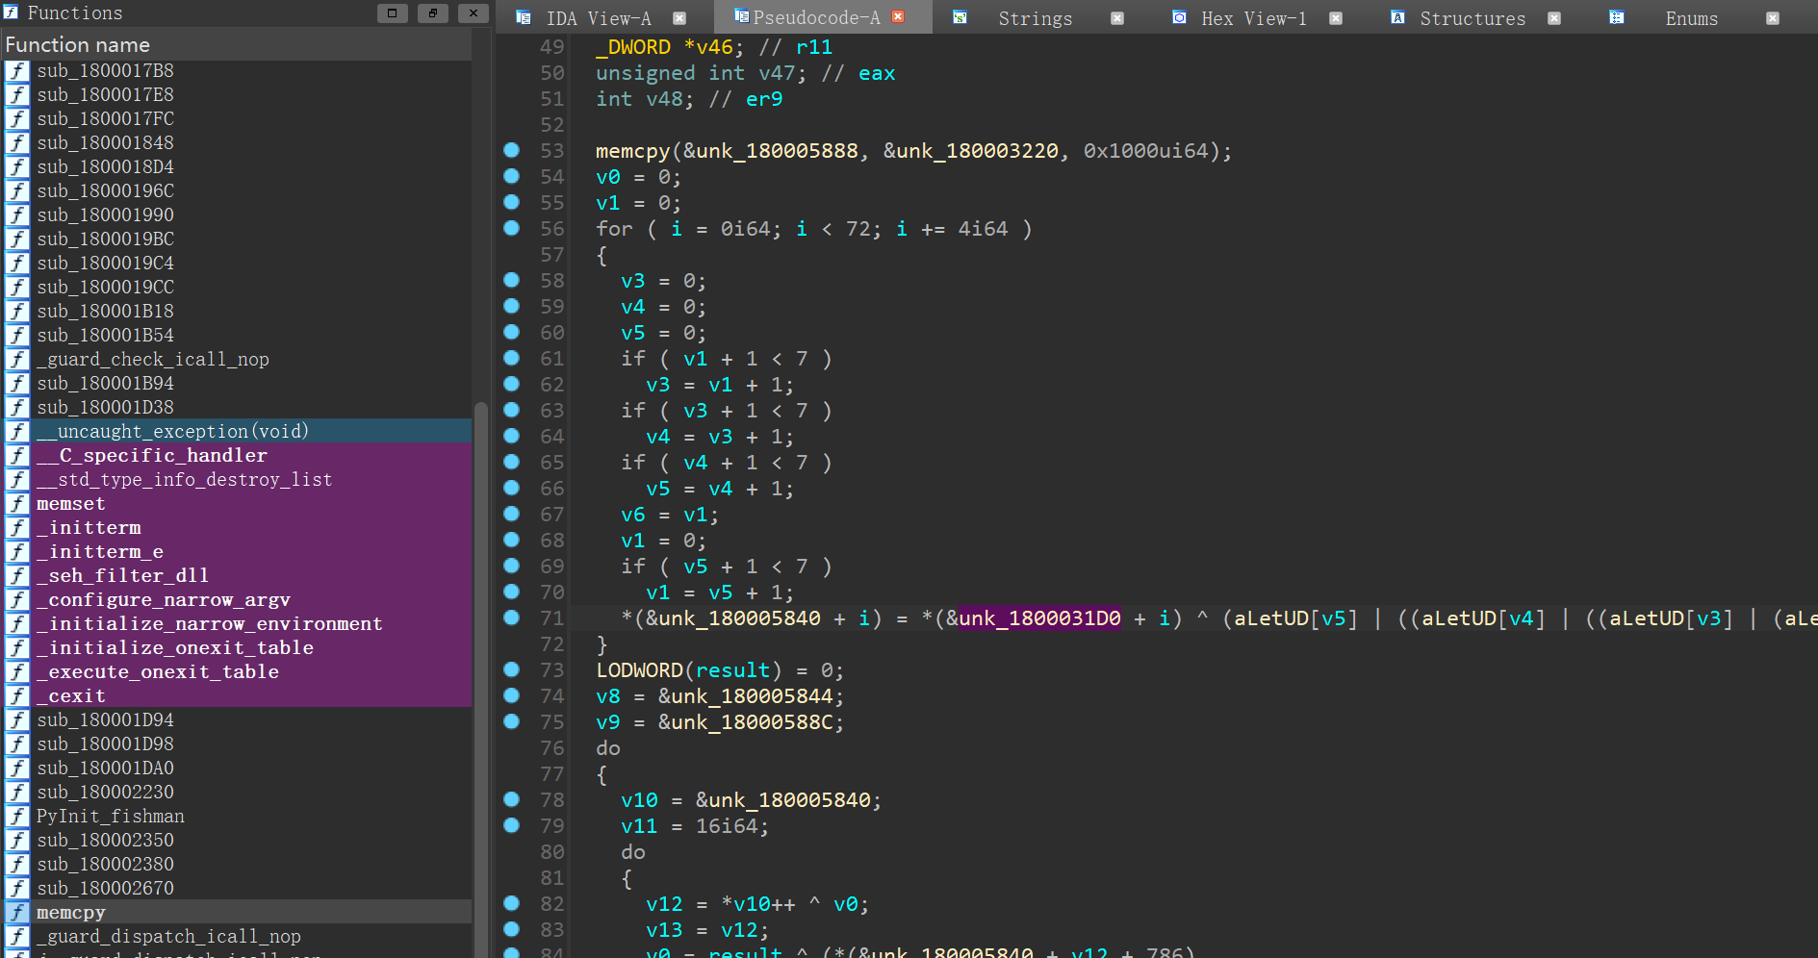The width and height of the screenshot is (1818, 958).
Task: Close the Structures tab
Action: click(x=1553, y=18)
